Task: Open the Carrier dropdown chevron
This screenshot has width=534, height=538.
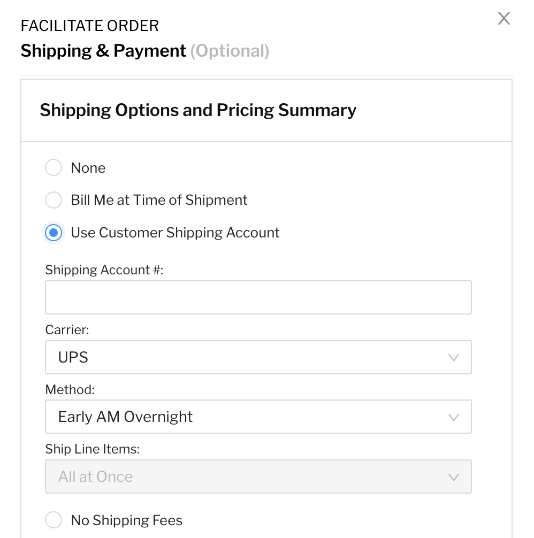Action: [x=454, y=357]
